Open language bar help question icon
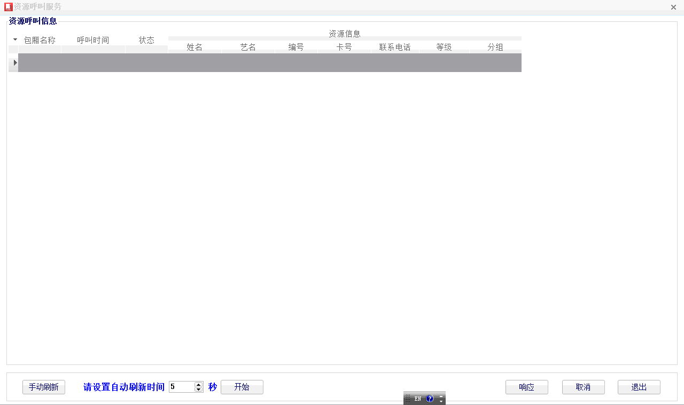The width and height of the screenshot is (684, 405). coord(430,399)
